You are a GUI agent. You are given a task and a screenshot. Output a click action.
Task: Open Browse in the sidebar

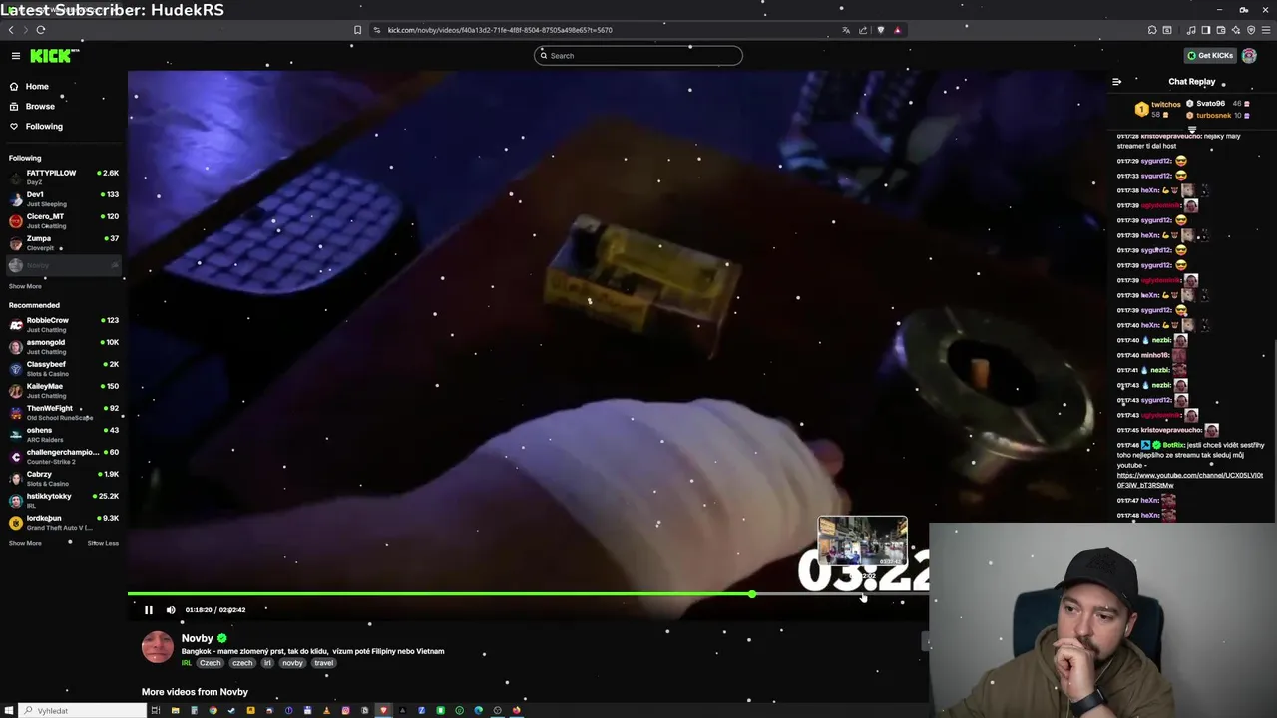pyautogui.click(x=40, y=107)
